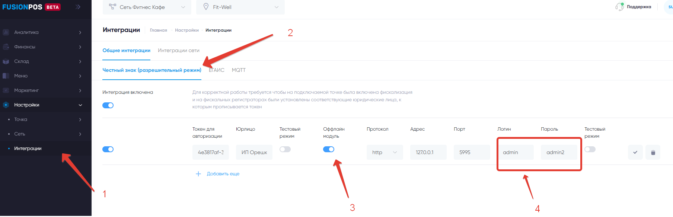Viewport: 673px width, 217px height.
Task: Enable the Тестовый режим switch after Юрлицо
Action: [285, 149]
